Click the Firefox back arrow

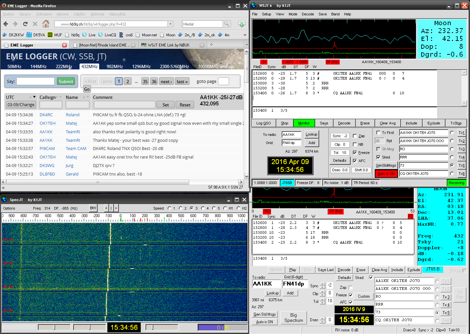(x=6, y=24)
